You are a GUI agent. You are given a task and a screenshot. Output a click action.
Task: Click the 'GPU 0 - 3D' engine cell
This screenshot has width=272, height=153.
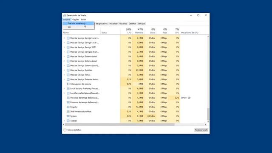coord(186,98)
